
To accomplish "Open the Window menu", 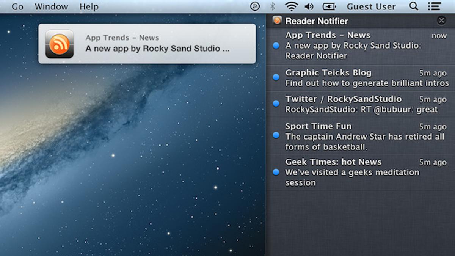I will (x=51, y=7).
